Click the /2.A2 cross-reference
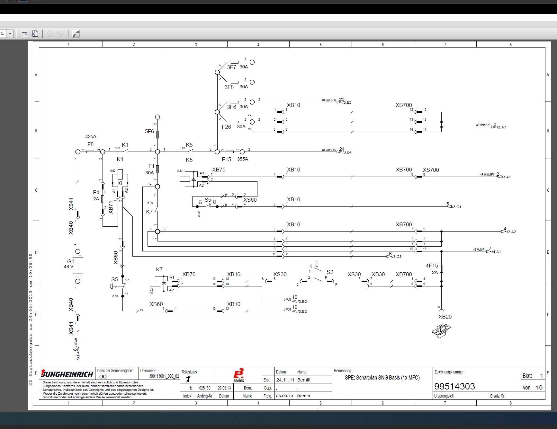 (x=511, y=232)
